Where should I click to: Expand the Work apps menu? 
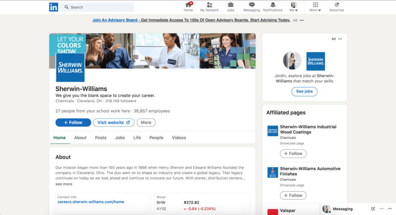click(315, 7)
